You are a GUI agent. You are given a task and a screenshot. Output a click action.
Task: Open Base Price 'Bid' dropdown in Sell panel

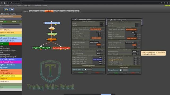(x=134, y=32)
